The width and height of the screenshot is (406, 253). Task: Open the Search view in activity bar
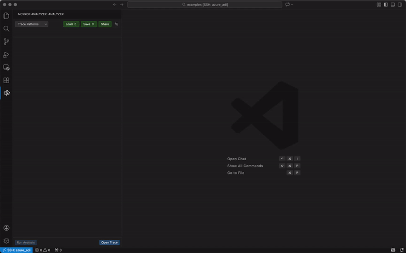click(x=7, y=29)
